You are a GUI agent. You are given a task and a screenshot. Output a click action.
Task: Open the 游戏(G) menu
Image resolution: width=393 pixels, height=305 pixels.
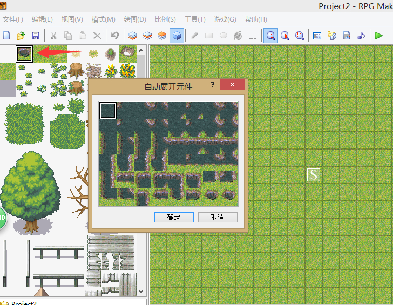tap(225, 19)
